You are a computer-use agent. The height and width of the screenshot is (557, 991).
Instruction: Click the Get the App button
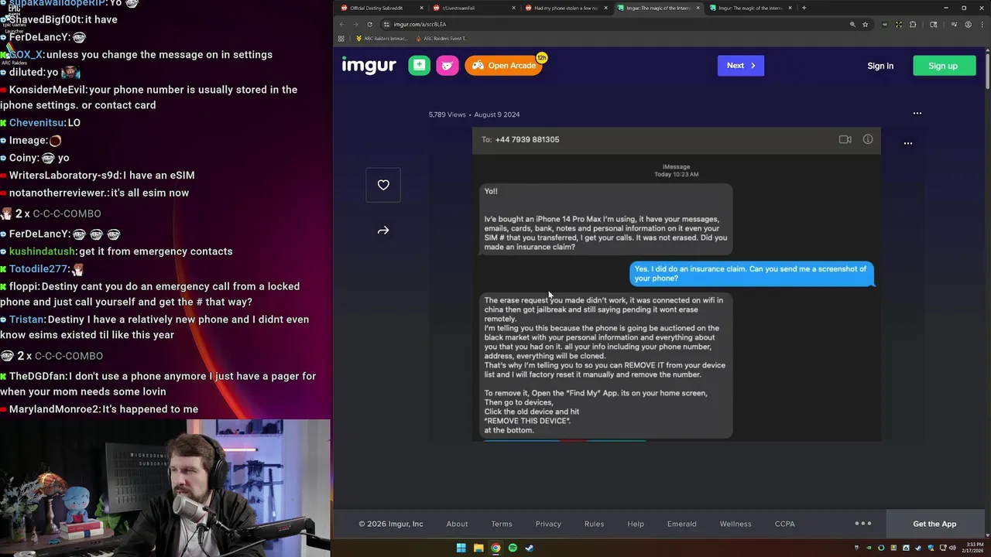pos(934,524)
